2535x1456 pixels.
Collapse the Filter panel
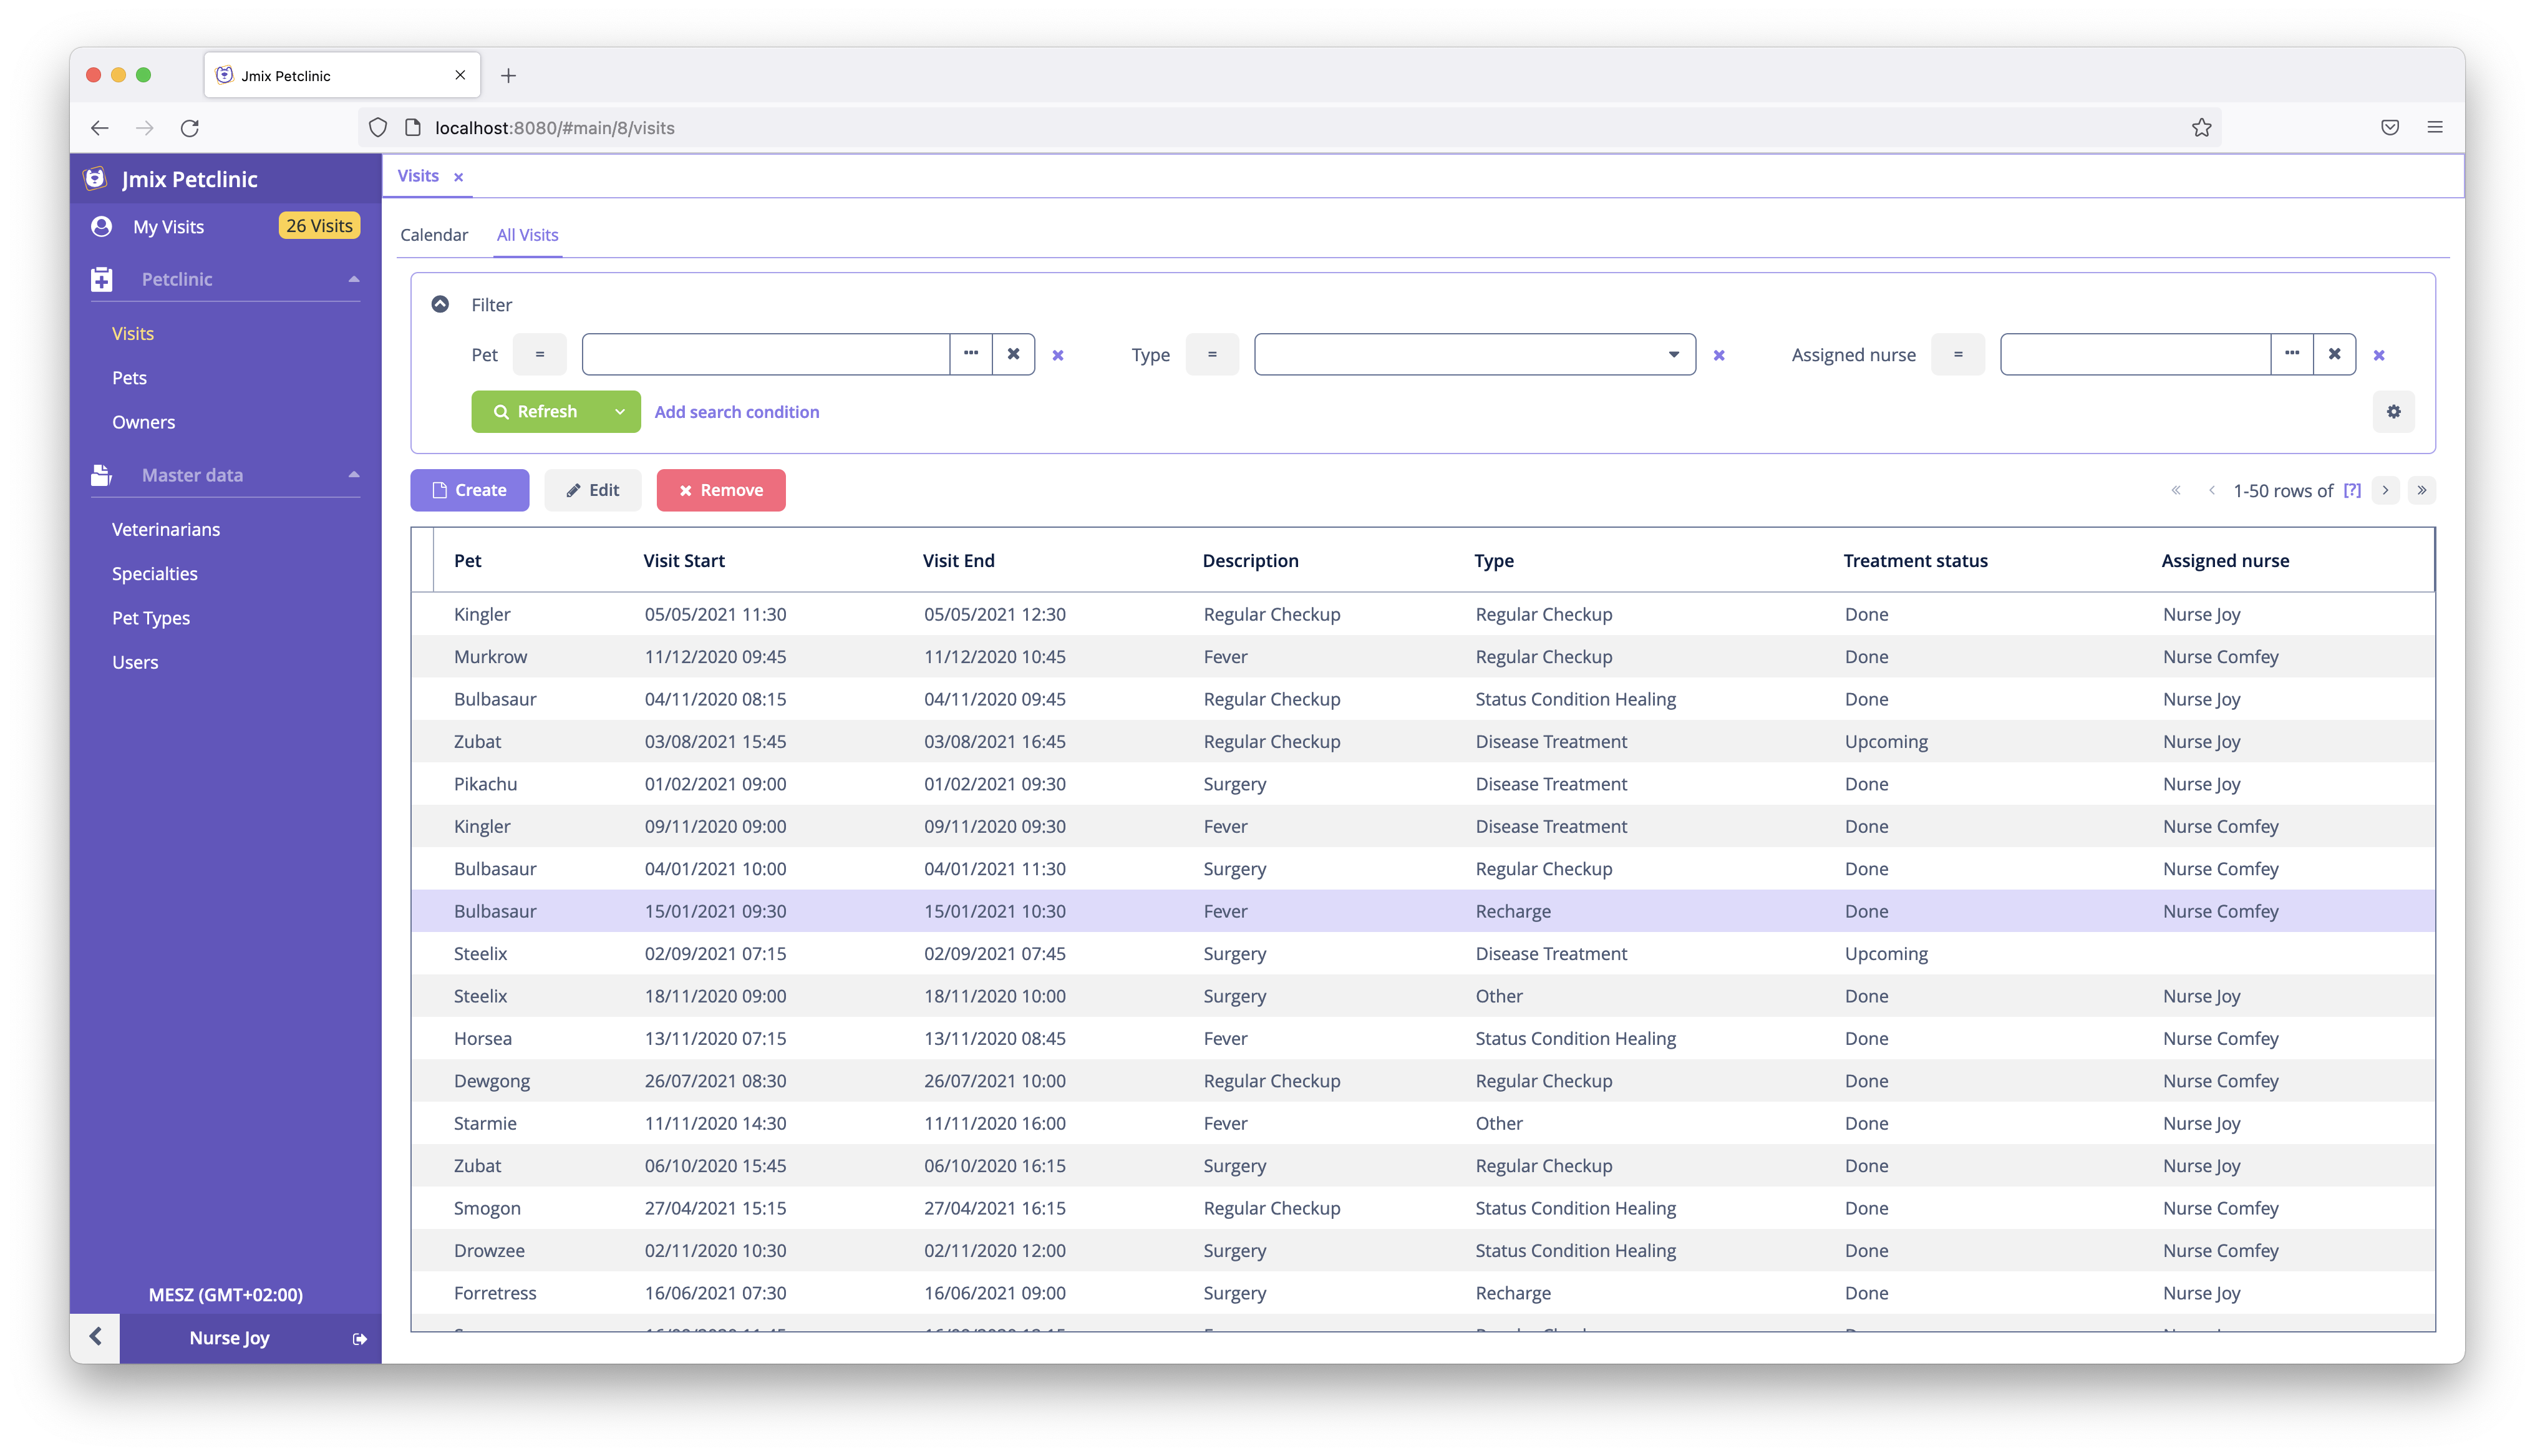[440, 304]
